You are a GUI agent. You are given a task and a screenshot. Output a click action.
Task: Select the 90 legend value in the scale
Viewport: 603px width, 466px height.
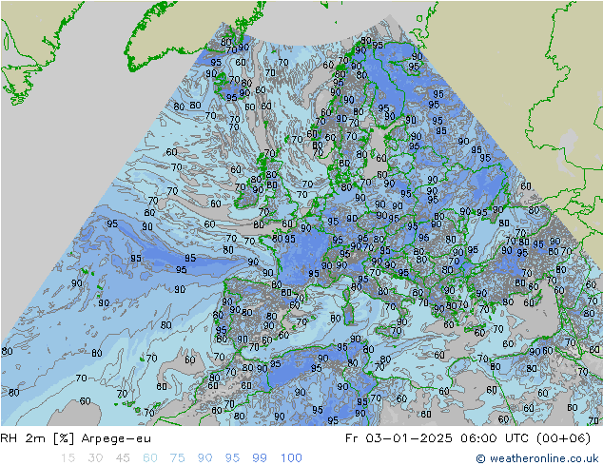point(204,458)
